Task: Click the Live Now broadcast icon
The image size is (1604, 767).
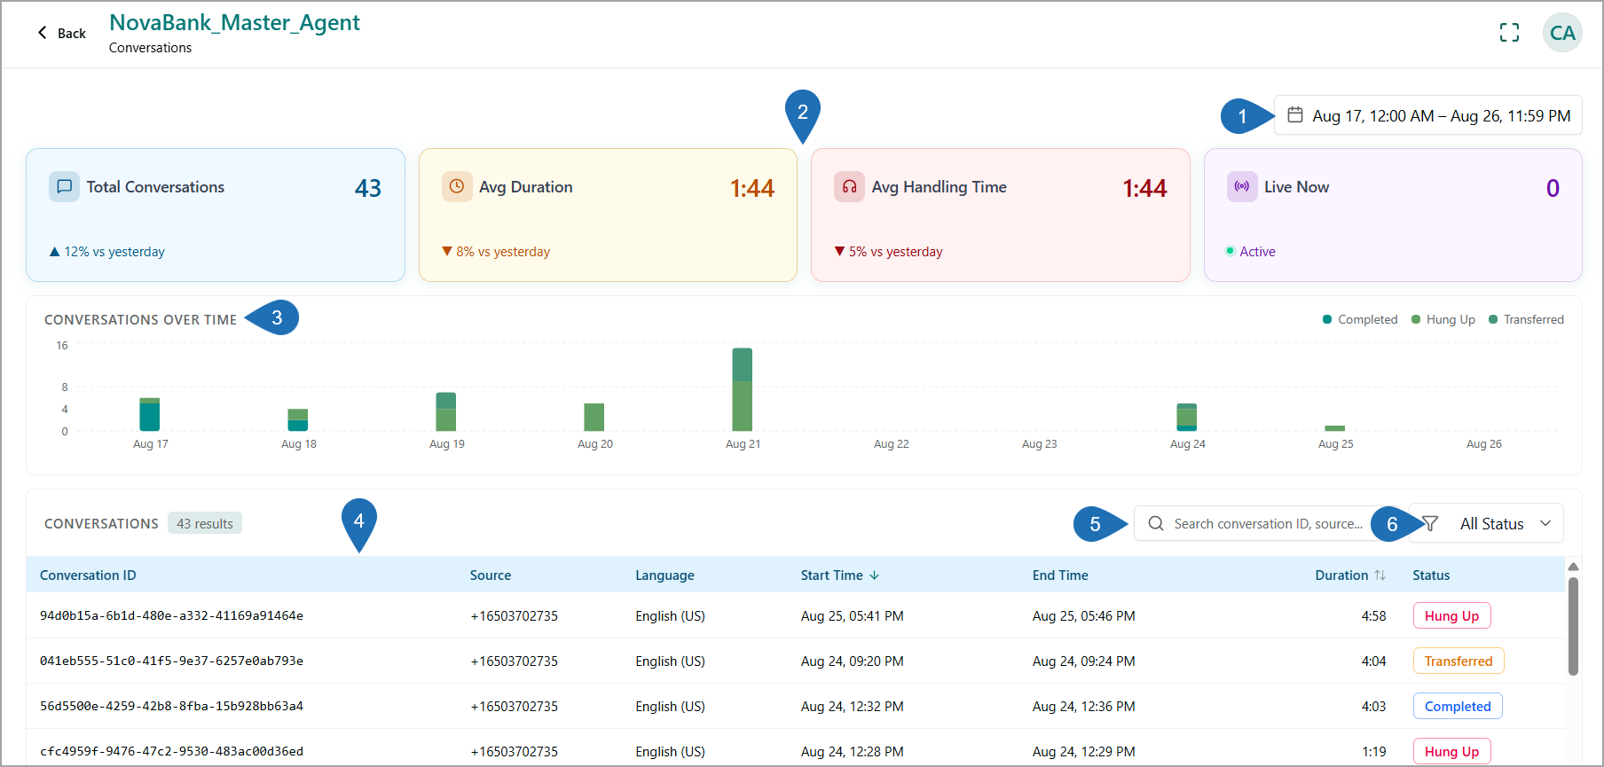Action: pos(1242,187)
